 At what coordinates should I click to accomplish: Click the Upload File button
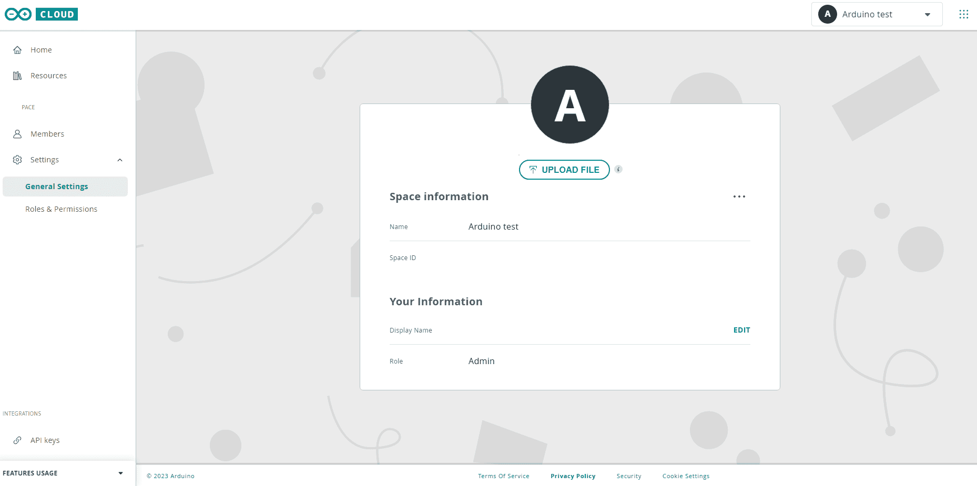pos(564,170)
